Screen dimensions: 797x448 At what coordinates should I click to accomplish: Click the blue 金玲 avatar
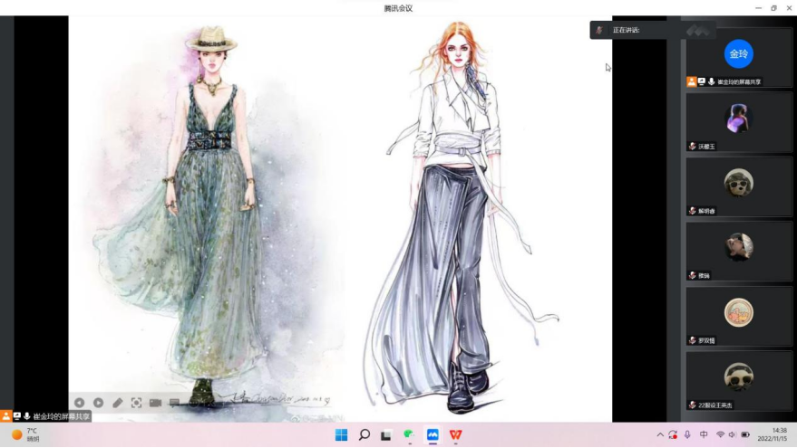739,53
